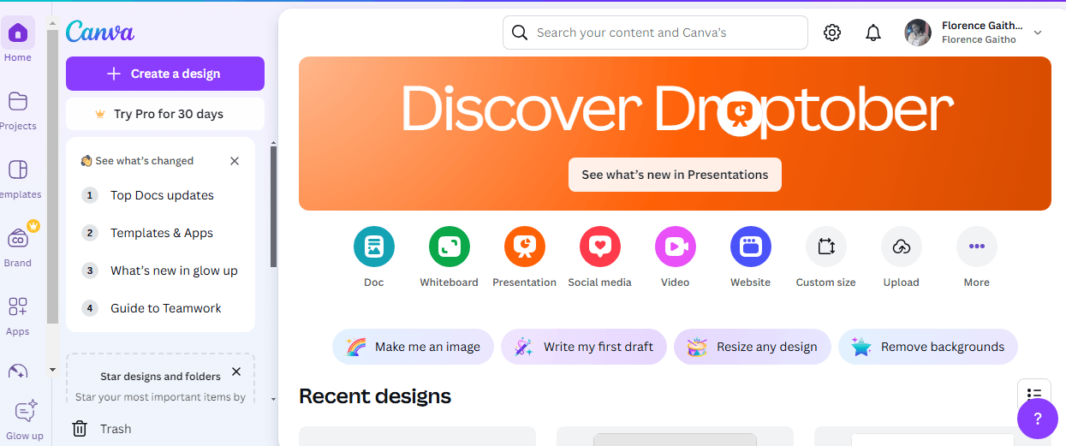1066x446 pixels.
Task: Focus the Search your content field
Action: tap(655, 33)
